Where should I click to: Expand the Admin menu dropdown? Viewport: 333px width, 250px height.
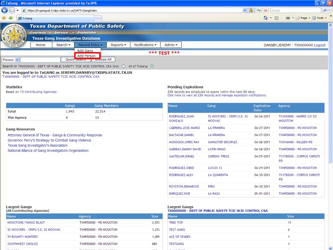[171, 45]
